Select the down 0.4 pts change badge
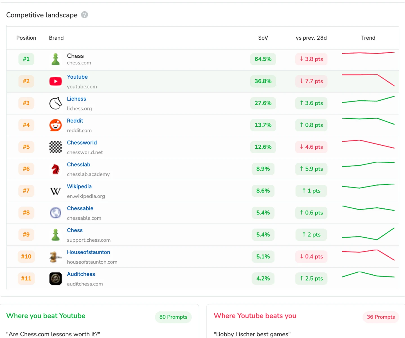405x338 pixels. click(311, 257)
